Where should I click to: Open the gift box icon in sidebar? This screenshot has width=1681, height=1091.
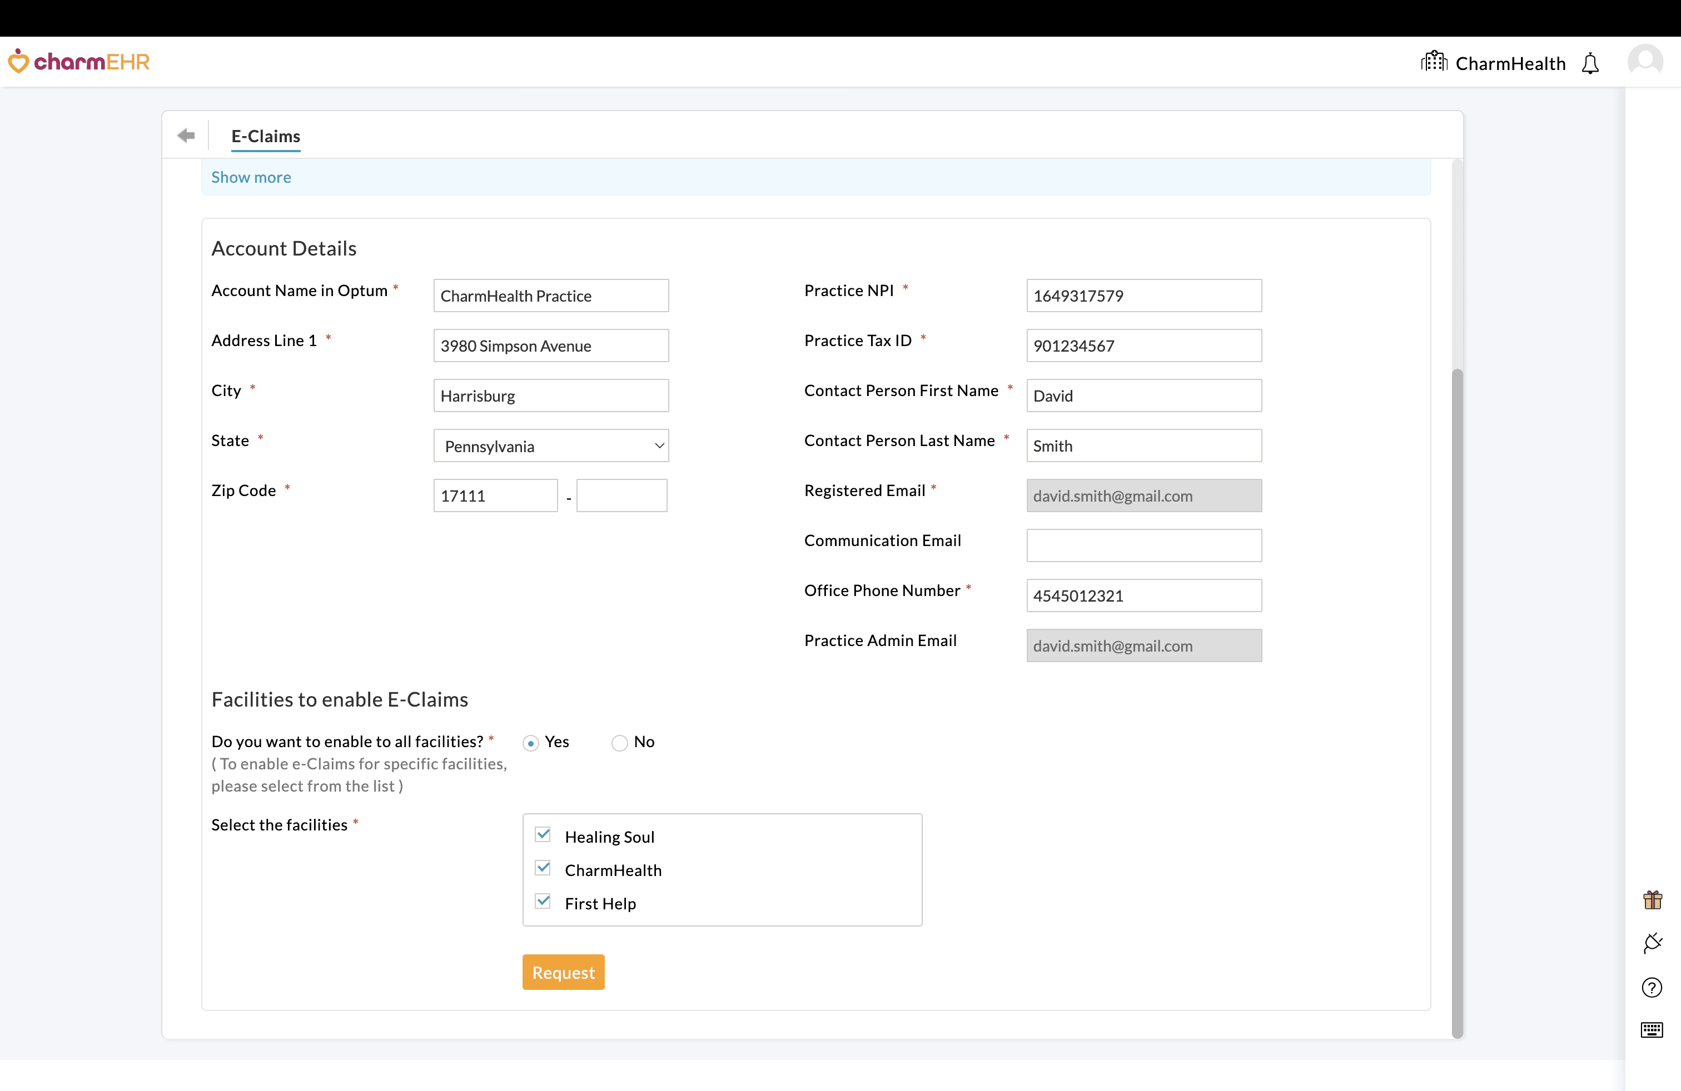click(x=1652, y=900)
